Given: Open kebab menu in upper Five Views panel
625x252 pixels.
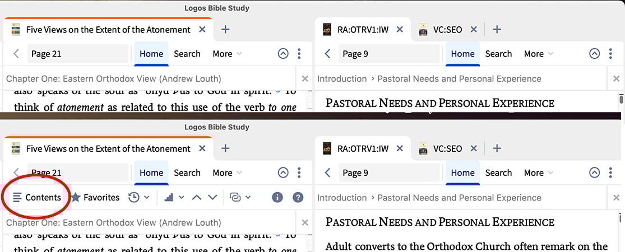Looking at the screenshot, I should [299, 54].
